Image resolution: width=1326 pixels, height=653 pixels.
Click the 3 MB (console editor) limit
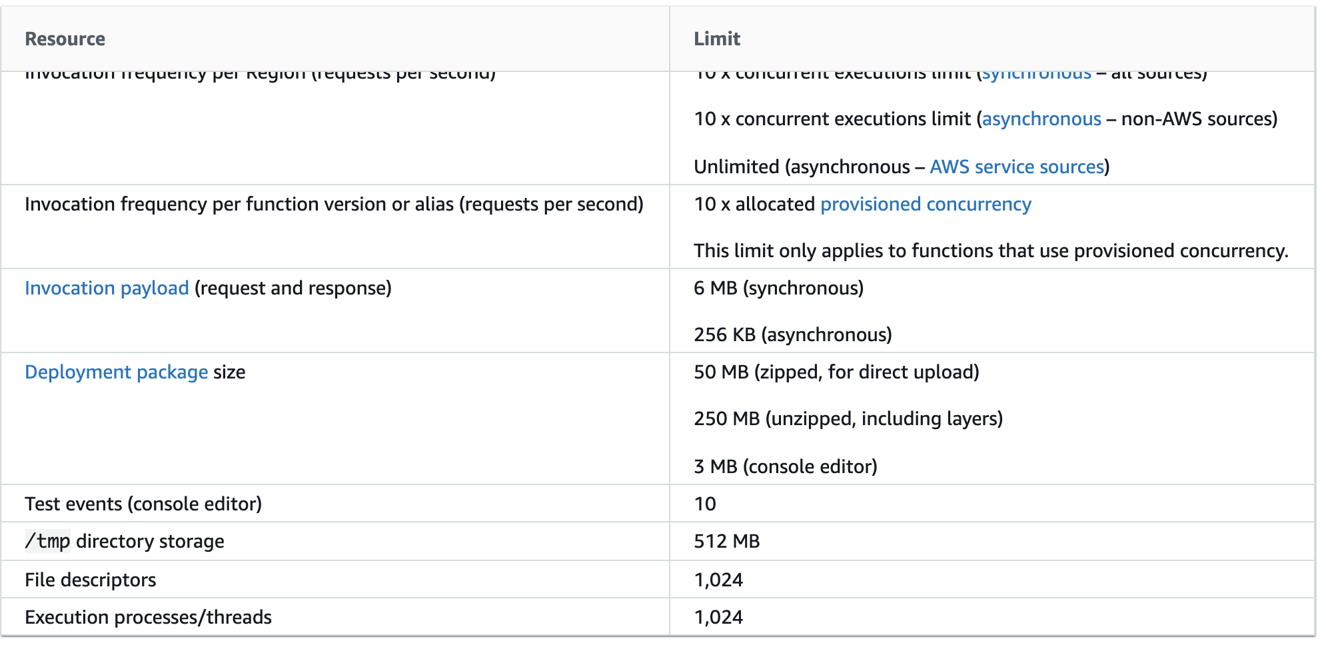coord(786,466)
